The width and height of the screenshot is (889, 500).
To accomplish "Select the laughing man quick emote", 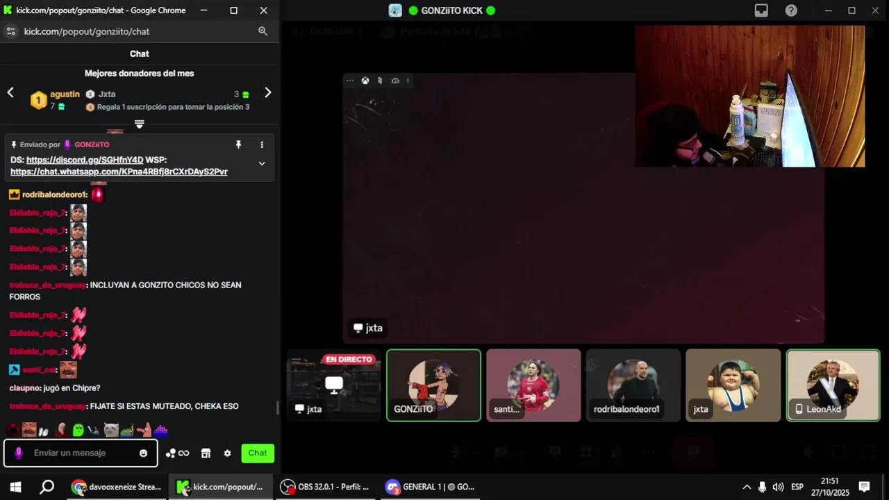I will pyautogui.click(x=29, y=430).
